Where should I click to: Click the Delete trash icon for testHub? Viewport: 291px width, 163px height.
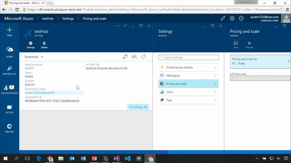(x=44, y=45)
